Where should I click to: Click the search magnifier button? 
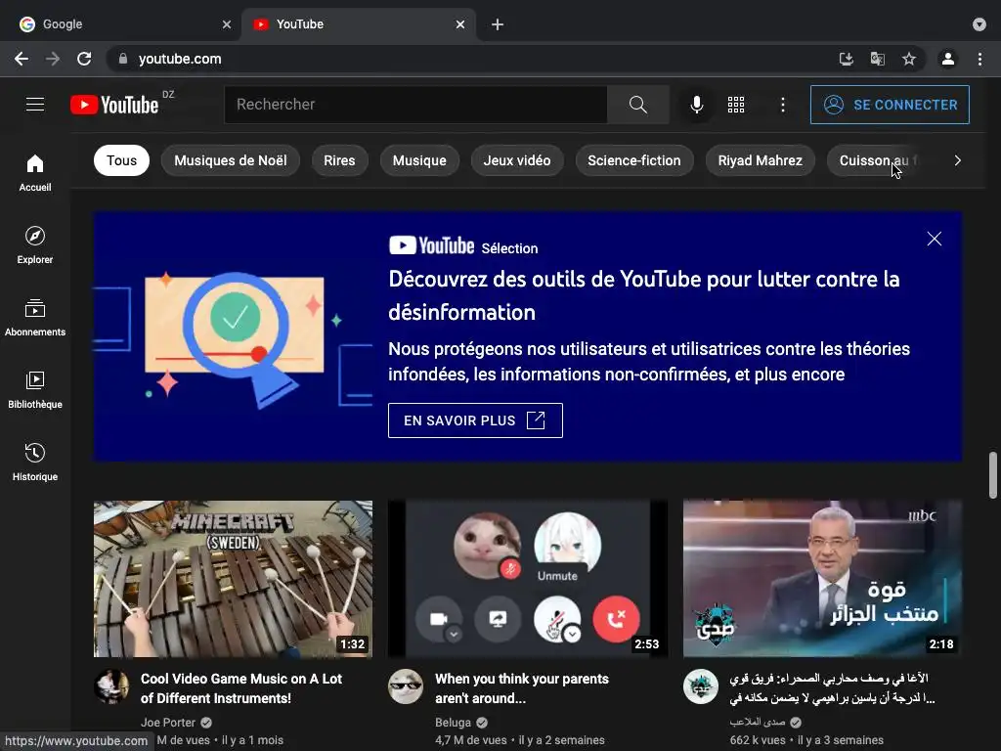point(637,105)
